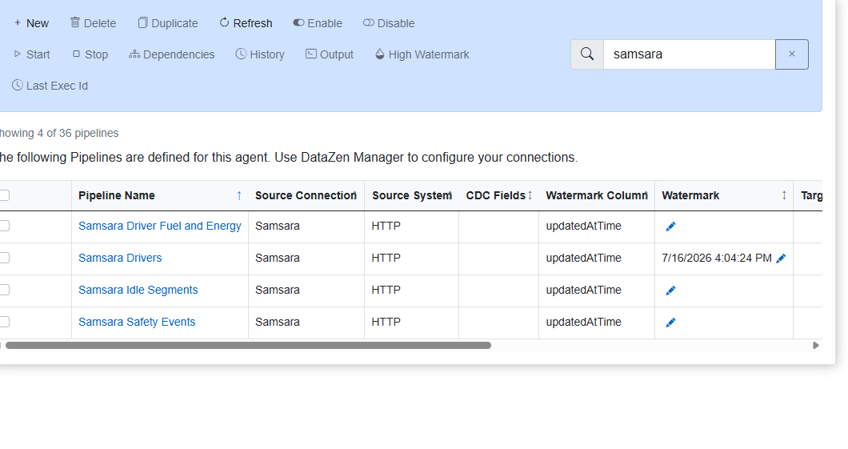Open Samsara Driver Fuel and Energy pipeline

point(159,227)
